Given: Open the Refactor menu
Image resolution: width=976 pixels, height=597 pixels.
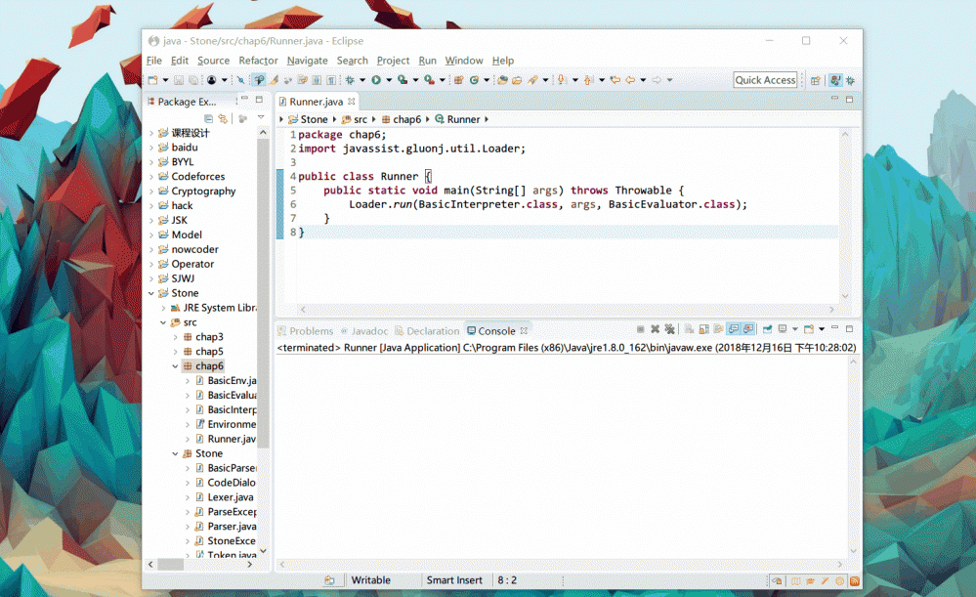Looking at the screenshot, I should tap(258, 61).
